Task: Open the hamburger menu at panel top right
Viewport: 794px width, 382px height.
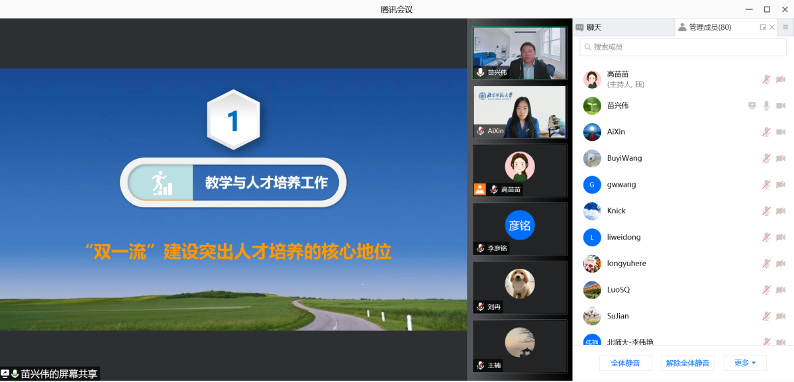Action: pyautogui.click(x=786, y=27)
